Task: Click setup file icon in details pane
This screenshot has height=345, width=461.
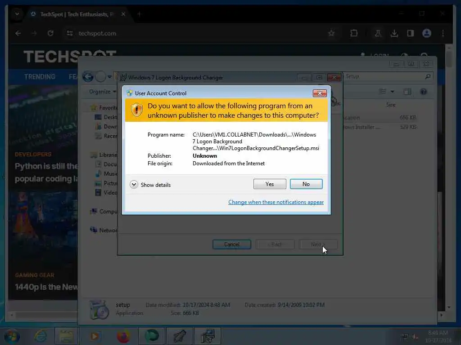Action: [x=99, y=309]
